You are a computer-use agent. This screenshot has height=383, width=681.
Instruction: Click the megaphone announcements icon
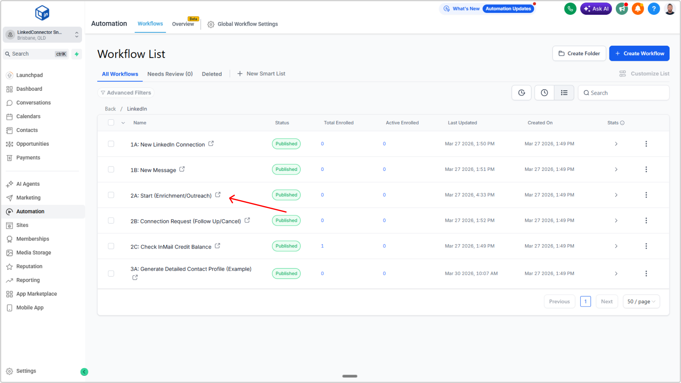621,9
